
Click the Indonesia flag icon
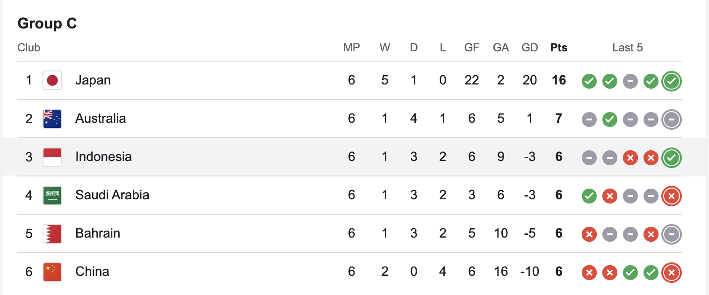[x=52, y=157]
